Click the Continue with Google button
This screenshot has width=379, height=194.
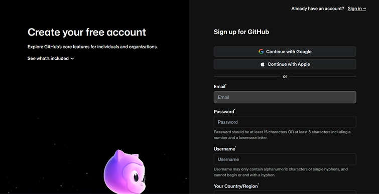[x=285, y=52]
